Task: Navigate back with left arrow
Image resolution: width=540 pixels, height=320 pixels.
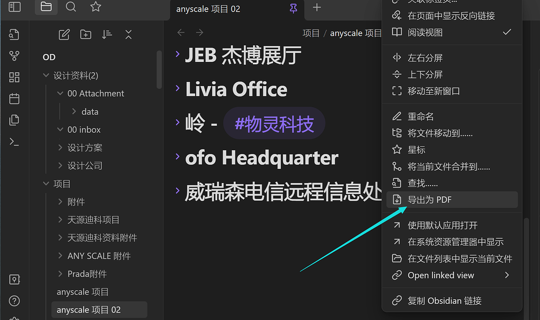Action: pos(181,32)
